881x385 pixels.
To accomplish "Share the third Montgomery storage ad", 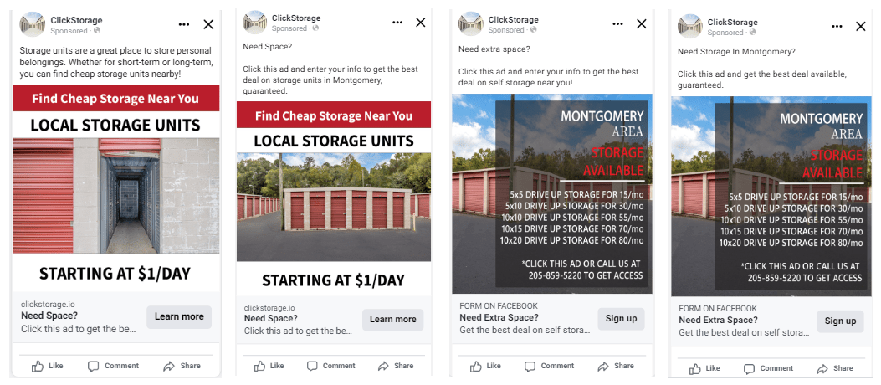I will [617, 366].
